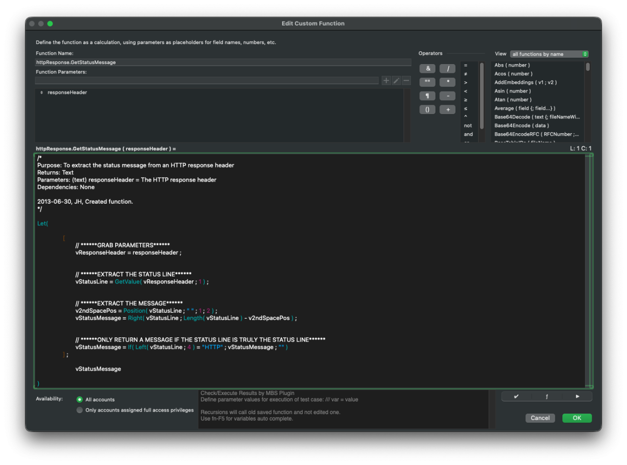
Task: Select the responseHeader parameter row
Action: click(x=219, y=92)
